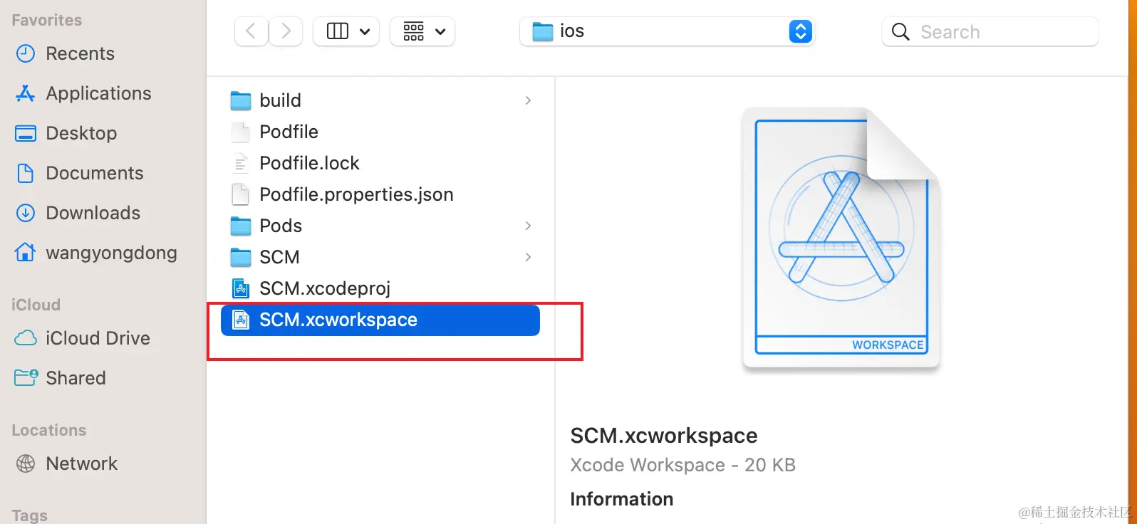Screen dimensions: 1137x524
Task: Click the Desktop sidebar icon
Action: tap(26, 133)
